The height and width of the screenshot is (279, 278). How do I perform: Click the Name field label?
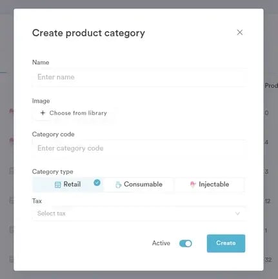pos(41,63)
